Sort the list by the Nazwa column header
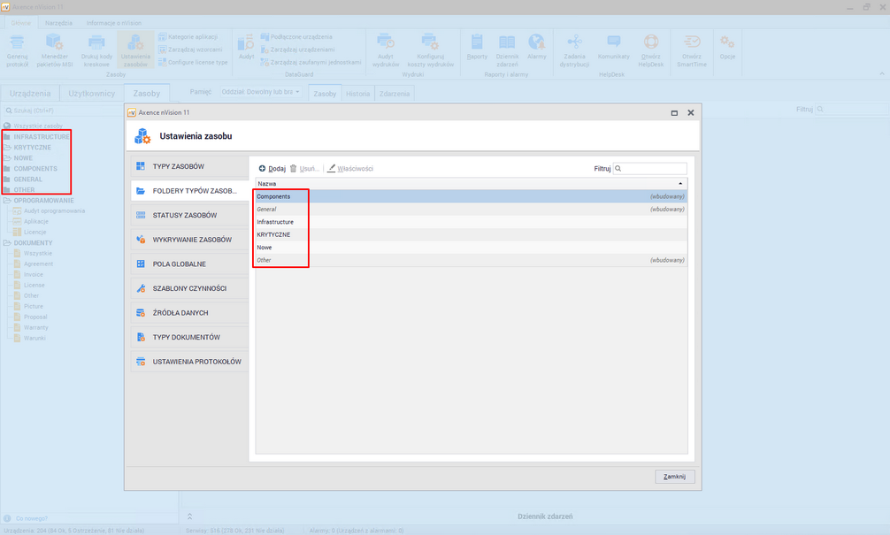The image size is (890, 535). pyautogui.click(x=469, y=183)
